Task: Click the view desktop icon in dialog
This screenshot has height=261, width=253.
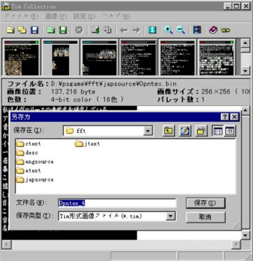Action: (x=185, y=131)
